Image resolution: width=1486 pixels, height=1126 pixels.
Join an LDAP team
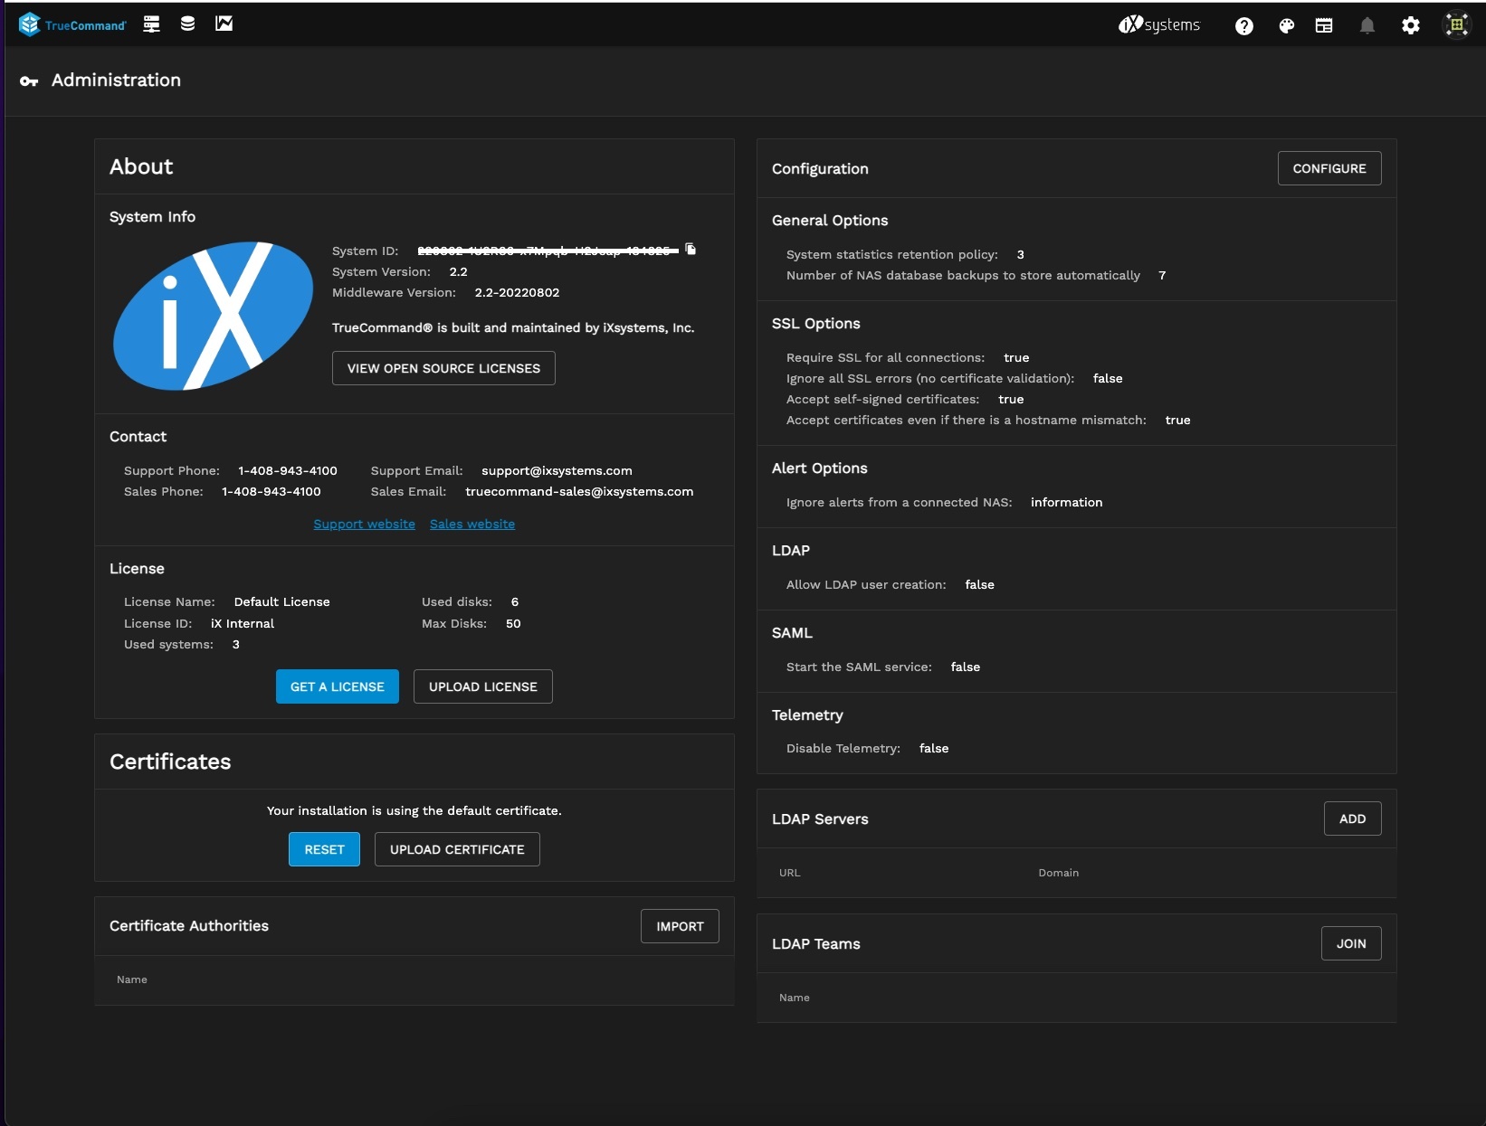(x=1351, y=943)
